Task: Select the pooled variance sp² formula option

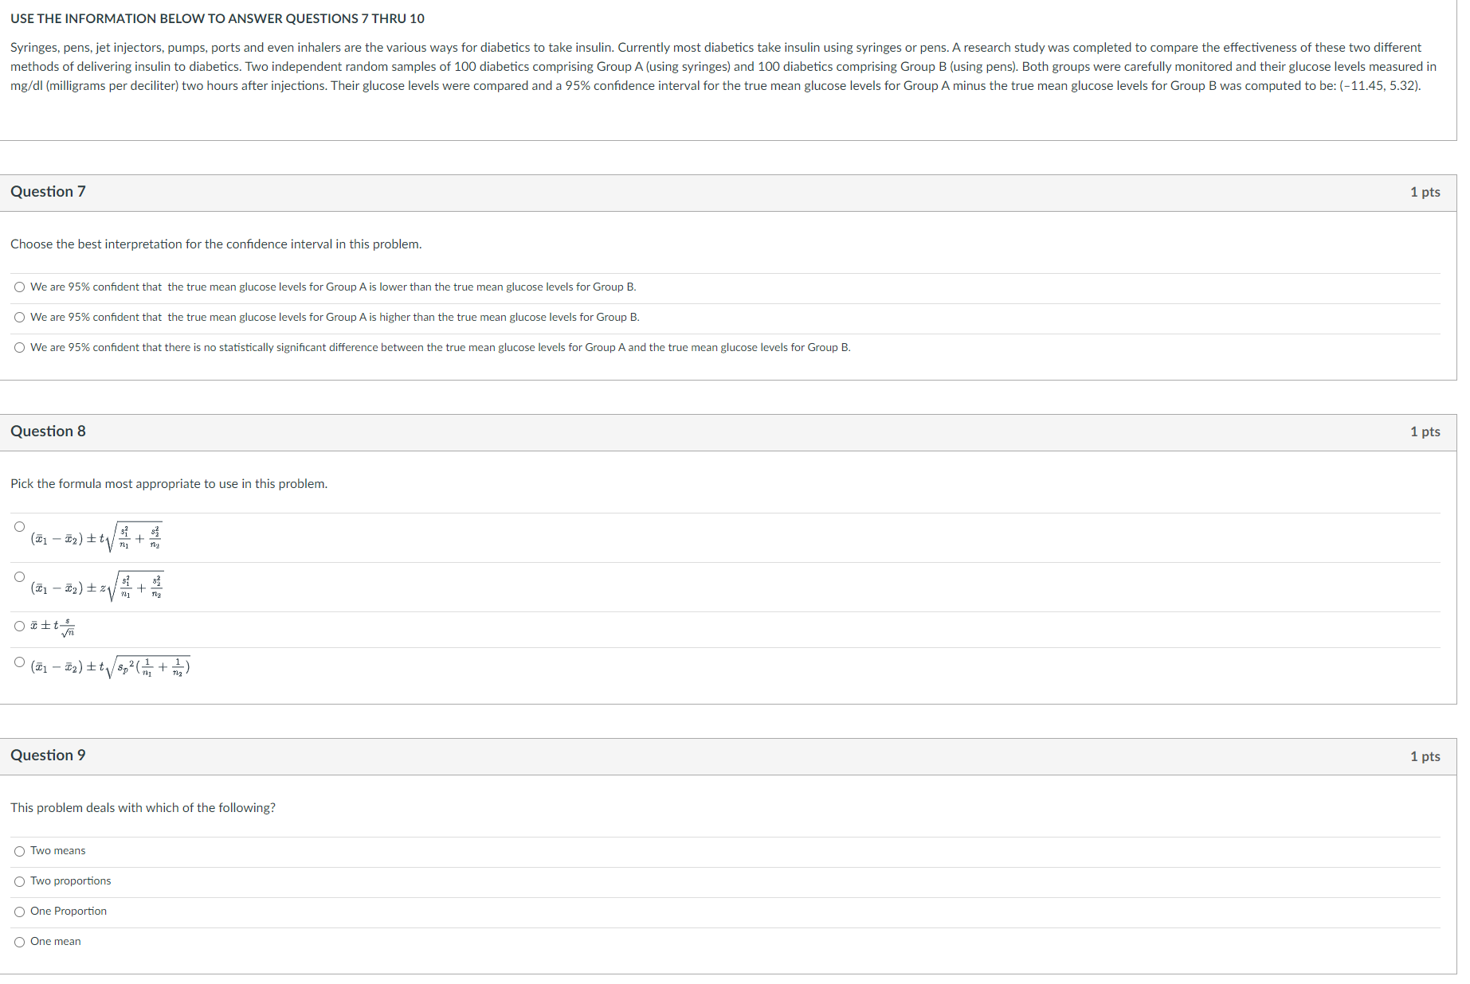Action: click(20, 662)
